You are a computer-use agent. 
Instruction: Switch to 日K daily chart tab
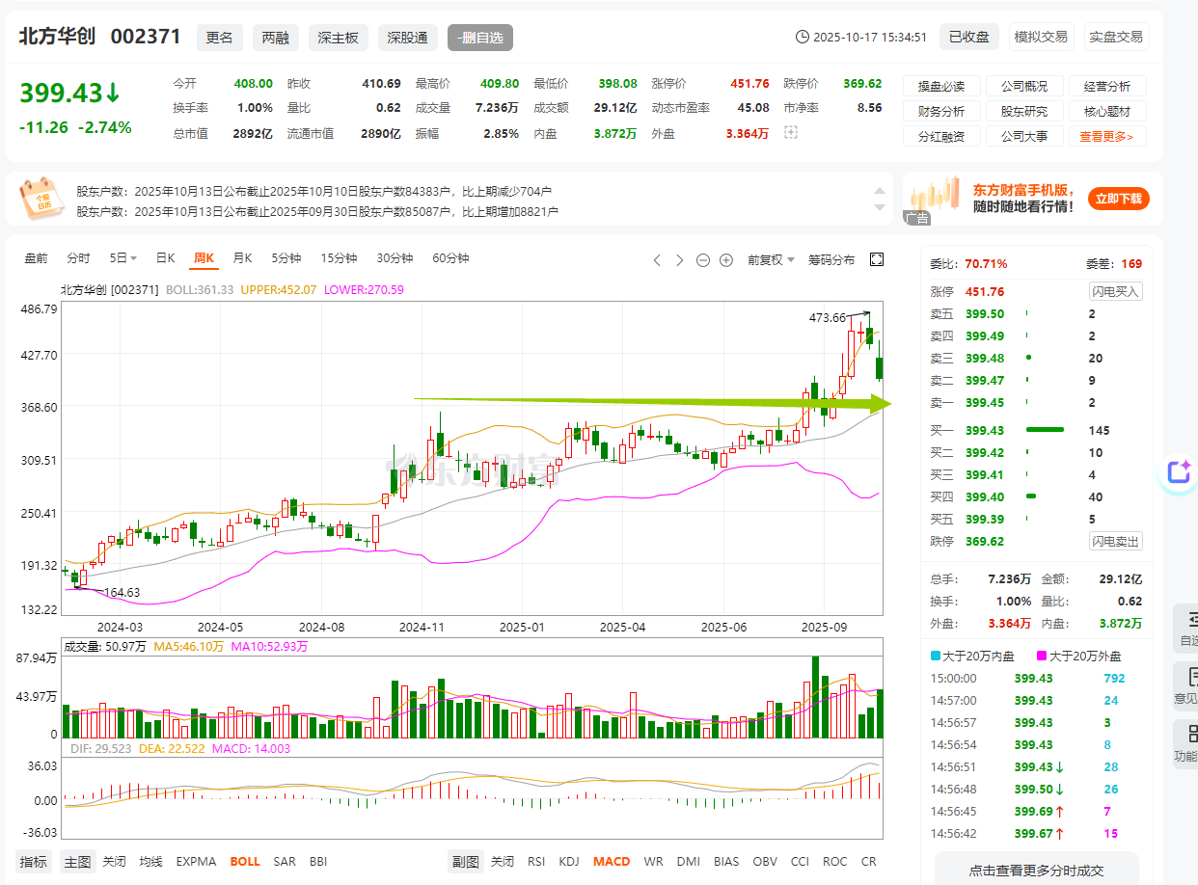166,258
